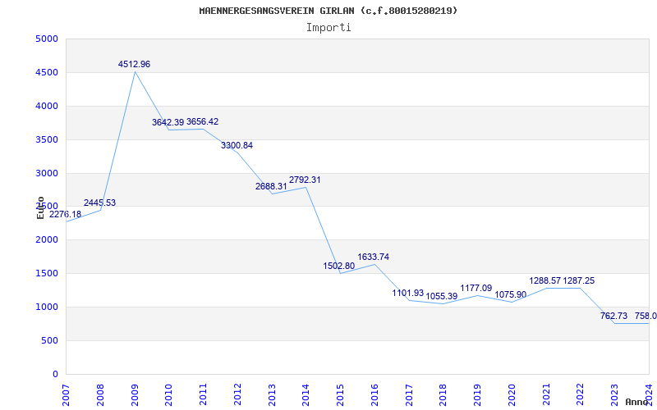Select the year 2018 axis label
This screenshot has width=657, height=410.
click(443, 394)
